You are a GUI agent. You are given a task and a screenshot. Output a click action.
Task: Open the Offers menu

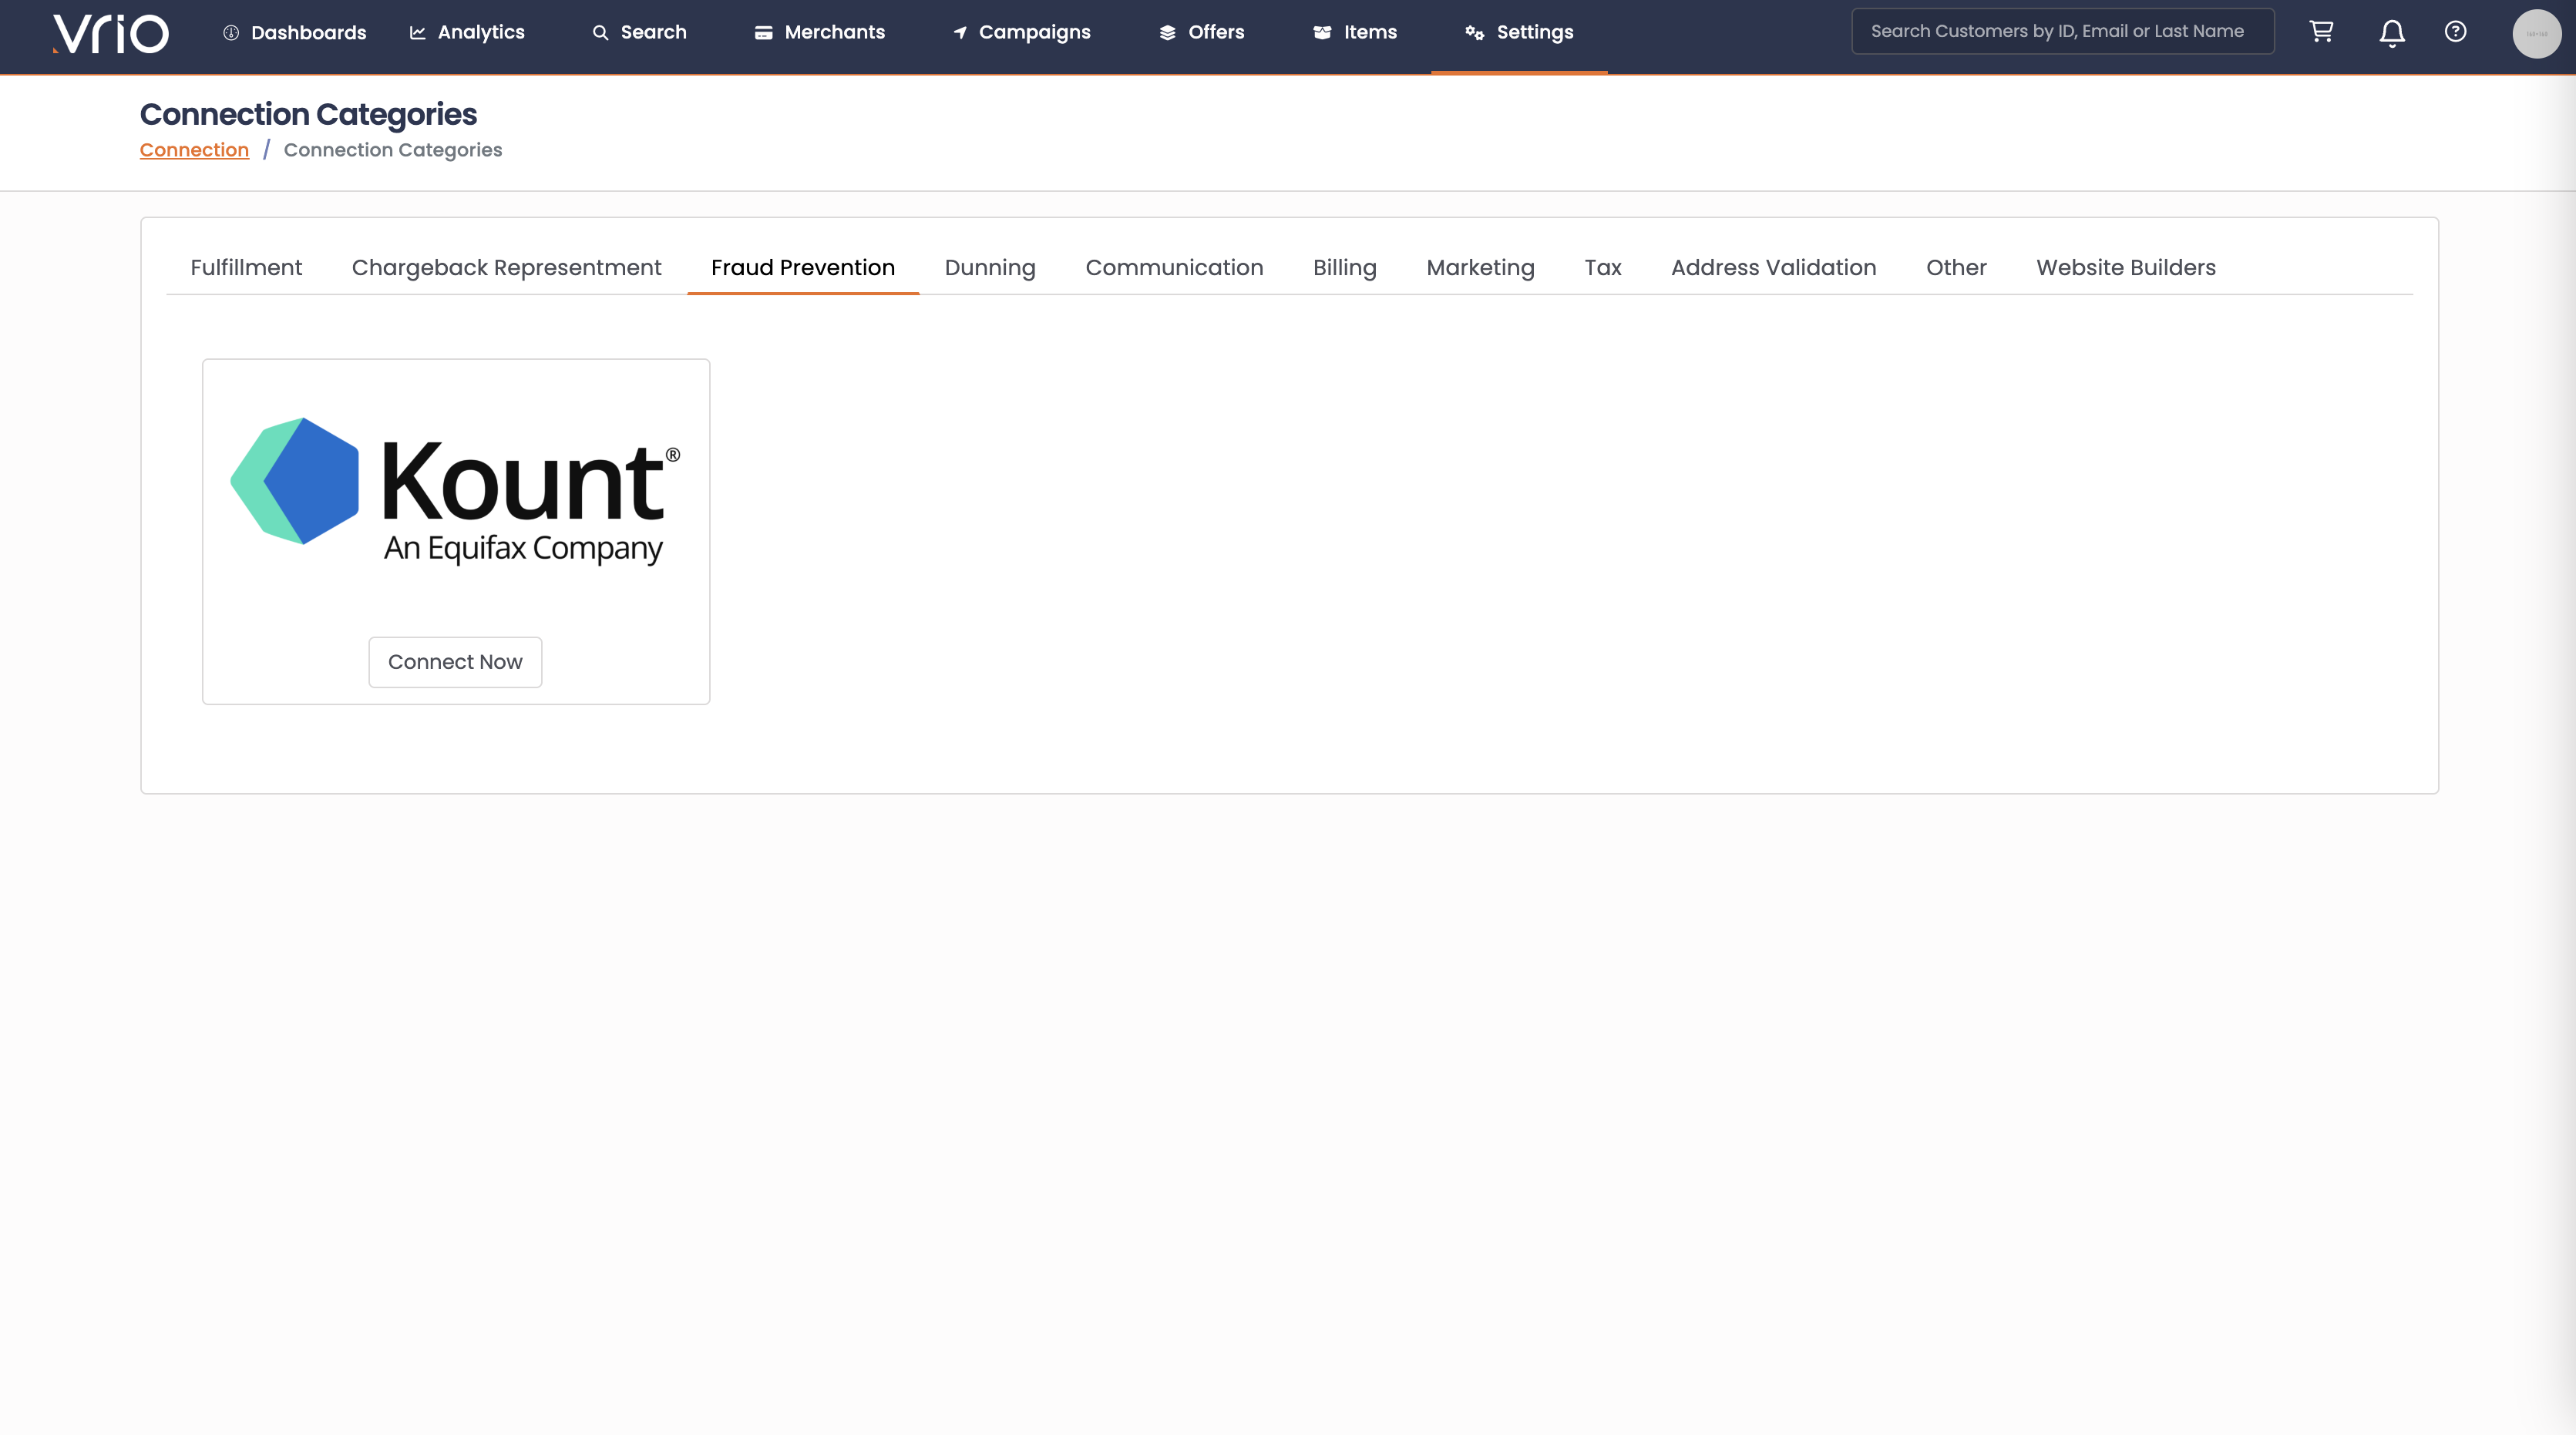coord(1202,32)
